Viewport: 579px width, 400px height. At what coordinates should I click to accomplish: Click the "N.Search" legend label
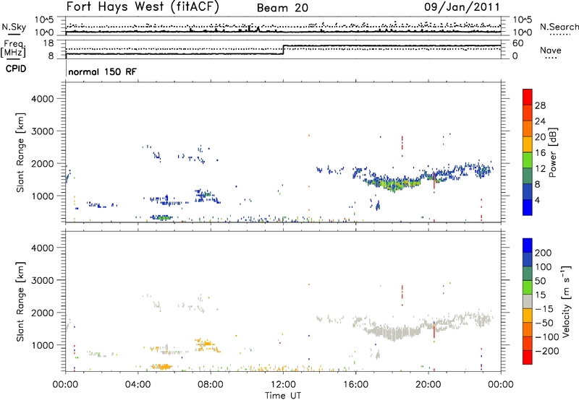[559, 27]
